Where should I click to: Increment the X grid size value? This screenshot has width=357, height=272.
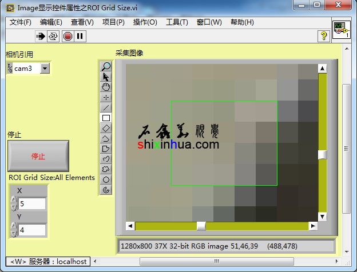[14, 201]
